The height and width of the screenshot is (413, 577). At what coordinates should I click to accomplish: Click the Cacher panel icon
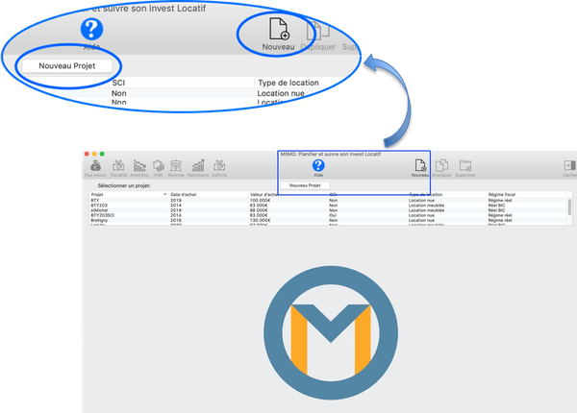point(569,165)
